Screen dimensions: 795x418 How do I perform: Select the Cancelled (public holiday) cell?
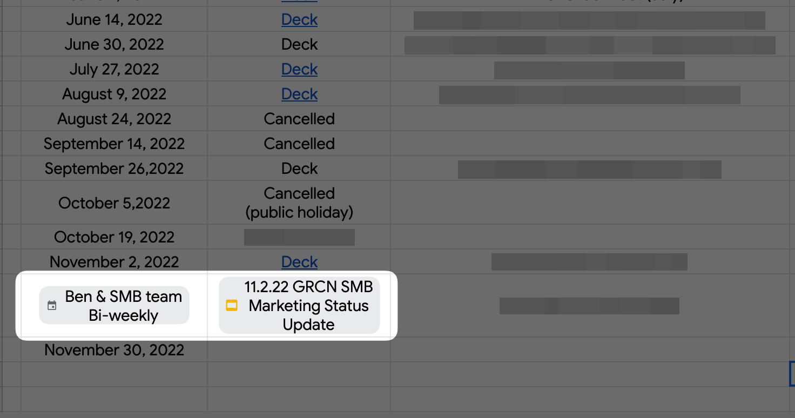tap(299, 203)
